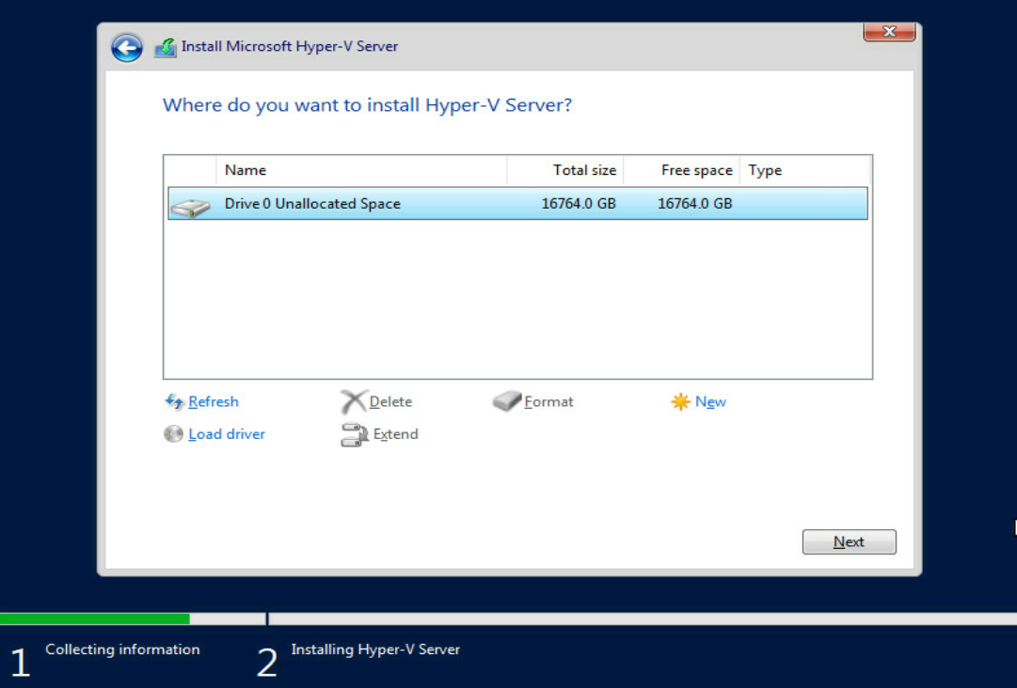1017x688 pixels.
Task: Select Drive 0 Unallocated Space row
Action: 517,203
